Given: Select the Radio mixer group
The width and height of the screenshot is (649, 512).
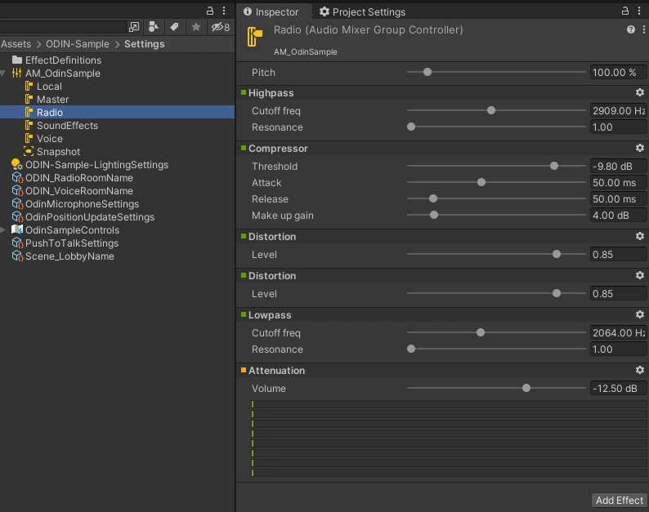Looking at the screenshot, I should point(117,112).
